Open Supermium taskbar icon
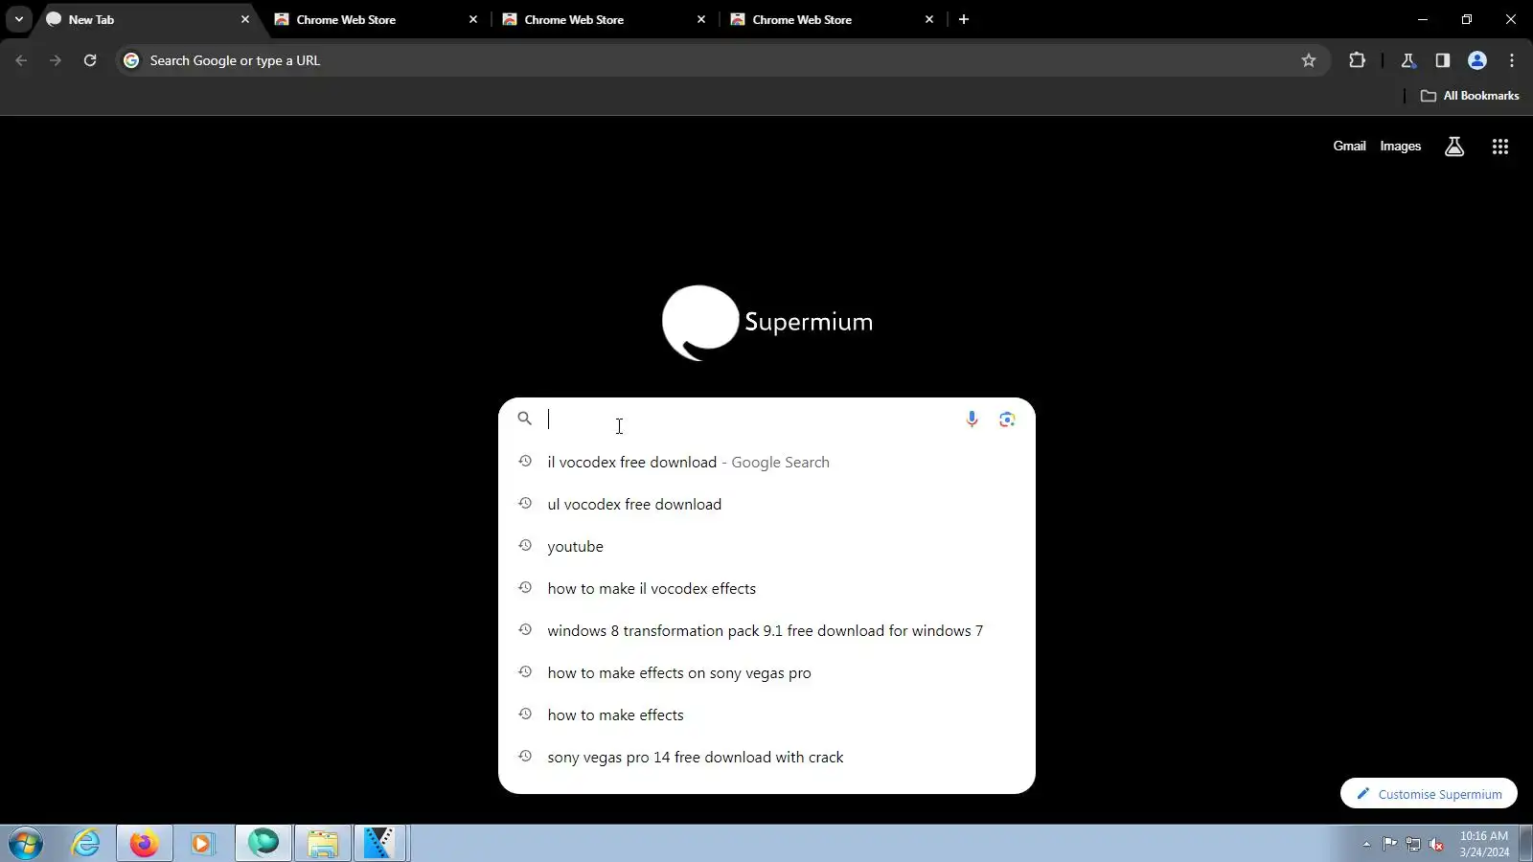Viewport: 1533px width, 862px height. tap(263, 844)
